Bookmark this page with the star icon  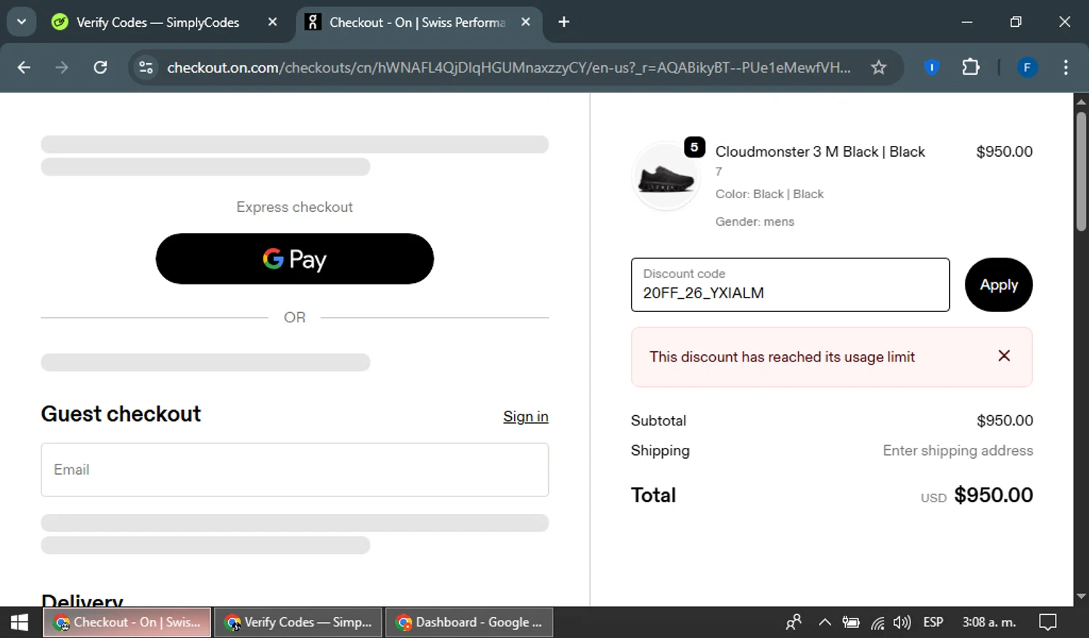[x=878, y=68]
